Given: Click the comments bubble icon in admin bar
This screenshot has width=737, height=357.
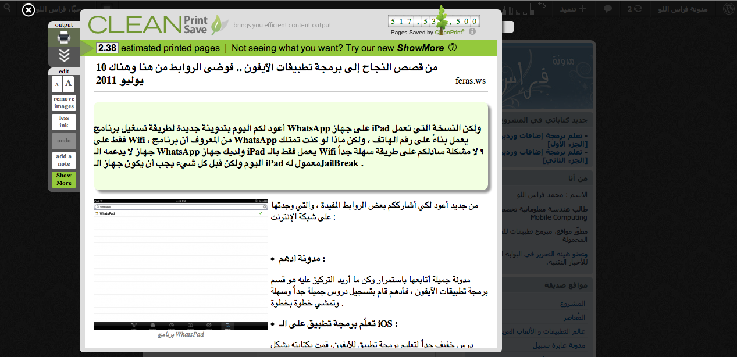Looking at the screenshot, I should (x=607, y=9).
